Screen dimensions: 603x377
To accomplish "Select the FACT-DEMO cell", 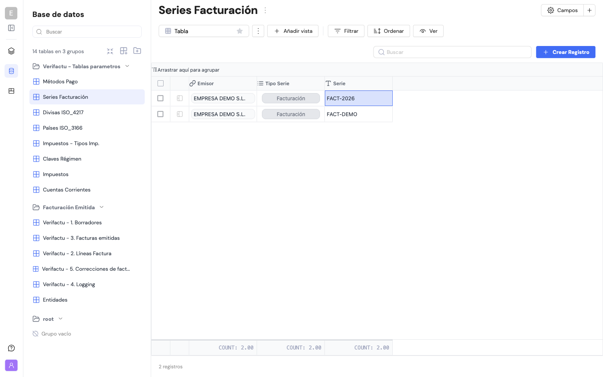I will pyautogui.click(x=358, y=114).
